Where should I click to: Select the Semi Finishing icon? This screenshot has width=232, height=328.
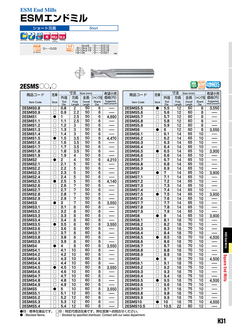click(55, 36)
